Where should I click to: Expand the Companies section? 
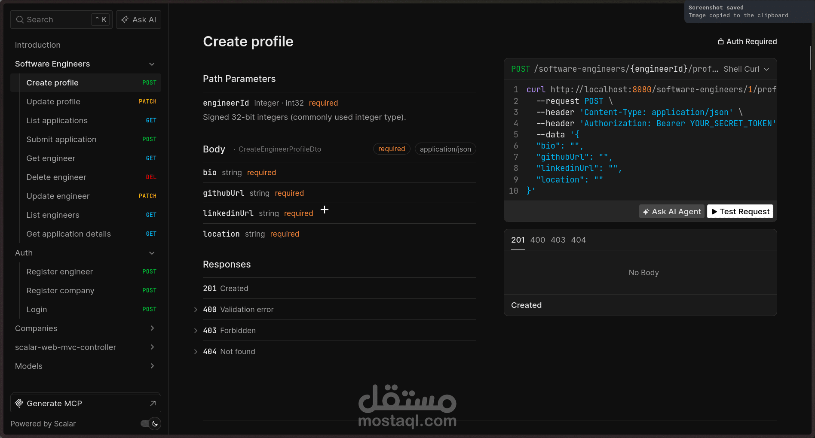point(152,328)
